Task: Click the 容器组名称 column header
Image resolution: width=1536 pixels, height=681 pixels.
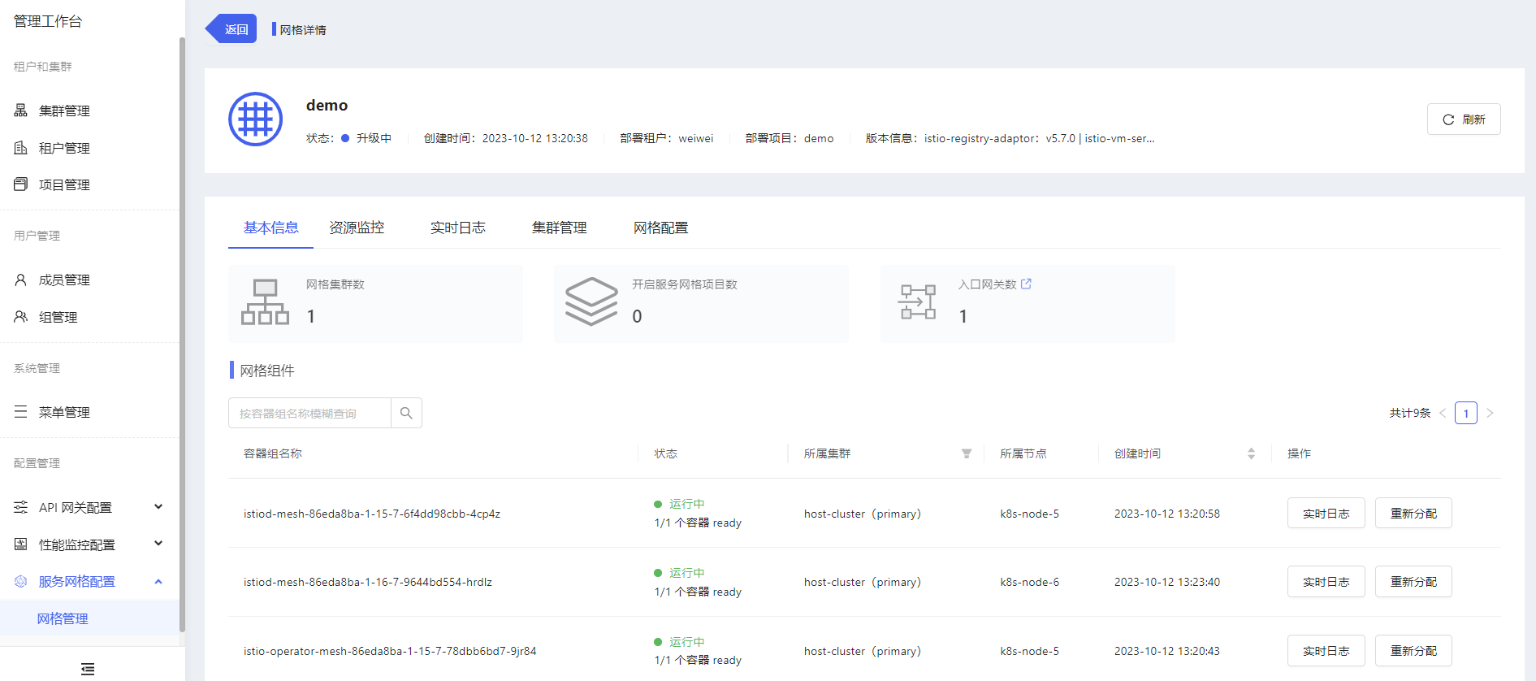Action: tap(273, 453)
